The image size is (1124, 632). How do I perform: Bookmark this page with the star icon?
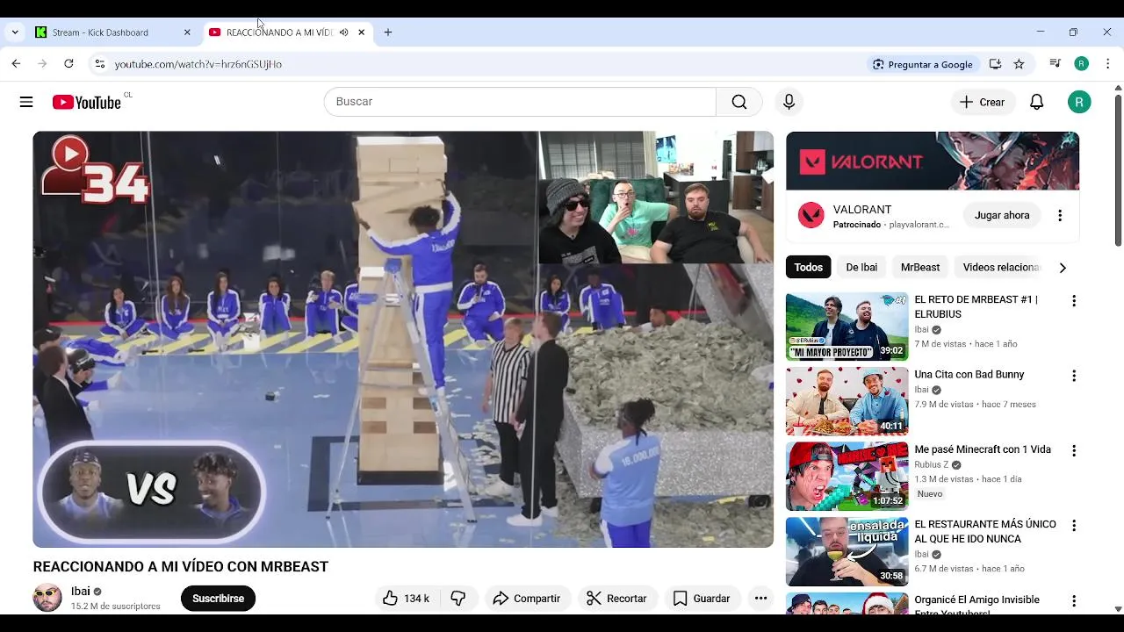coord(1019,64)
